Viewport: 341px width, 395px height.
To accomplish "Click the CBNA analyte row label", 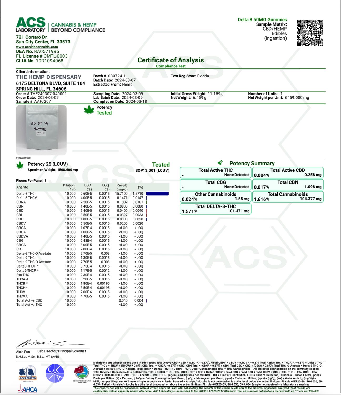I will pyautogui.click(x=21, y=202).
